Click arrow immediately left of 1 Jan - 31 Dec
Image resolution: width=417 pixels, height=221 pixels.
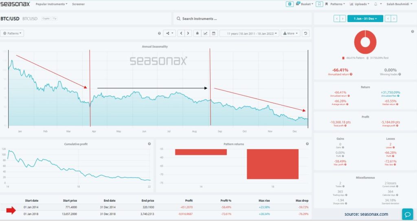pyautogui.click(x=343, y=19)
